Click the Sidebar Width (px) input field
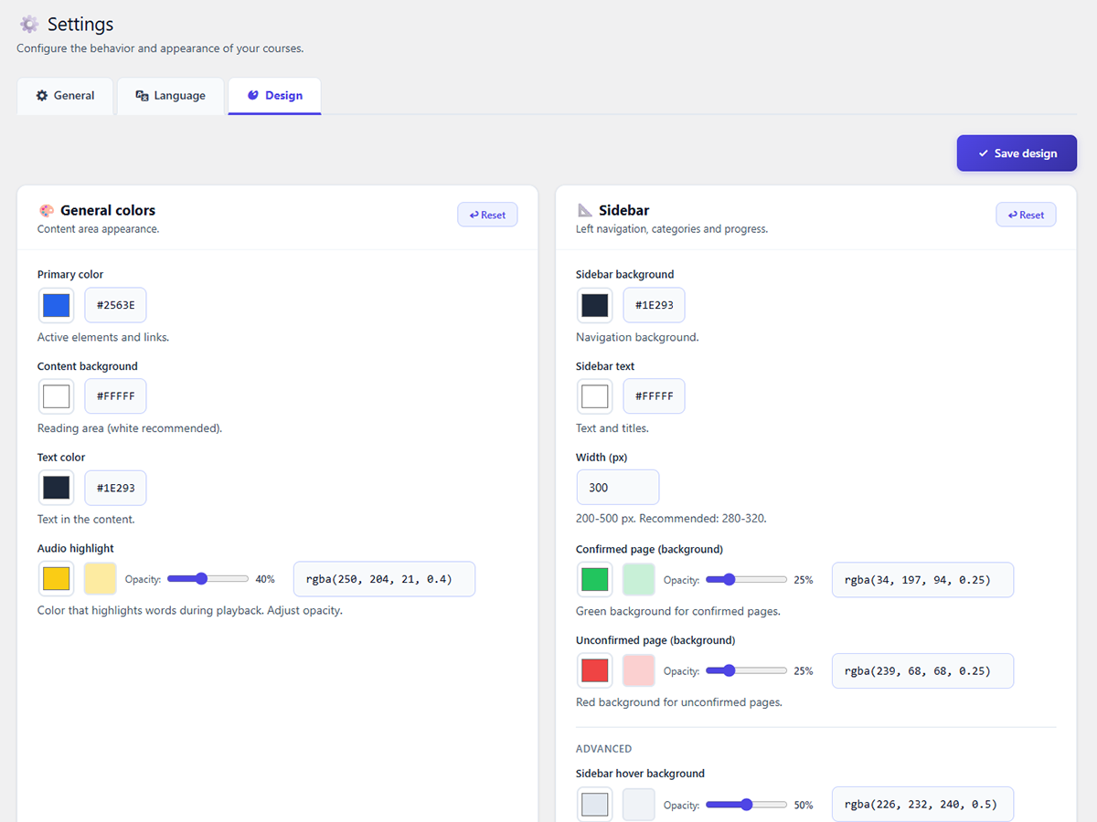1097x822 pixels. tap(617, 488)
